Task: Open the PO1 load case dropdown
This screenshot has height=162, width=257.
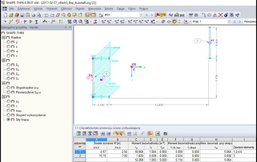Action: 141,15
